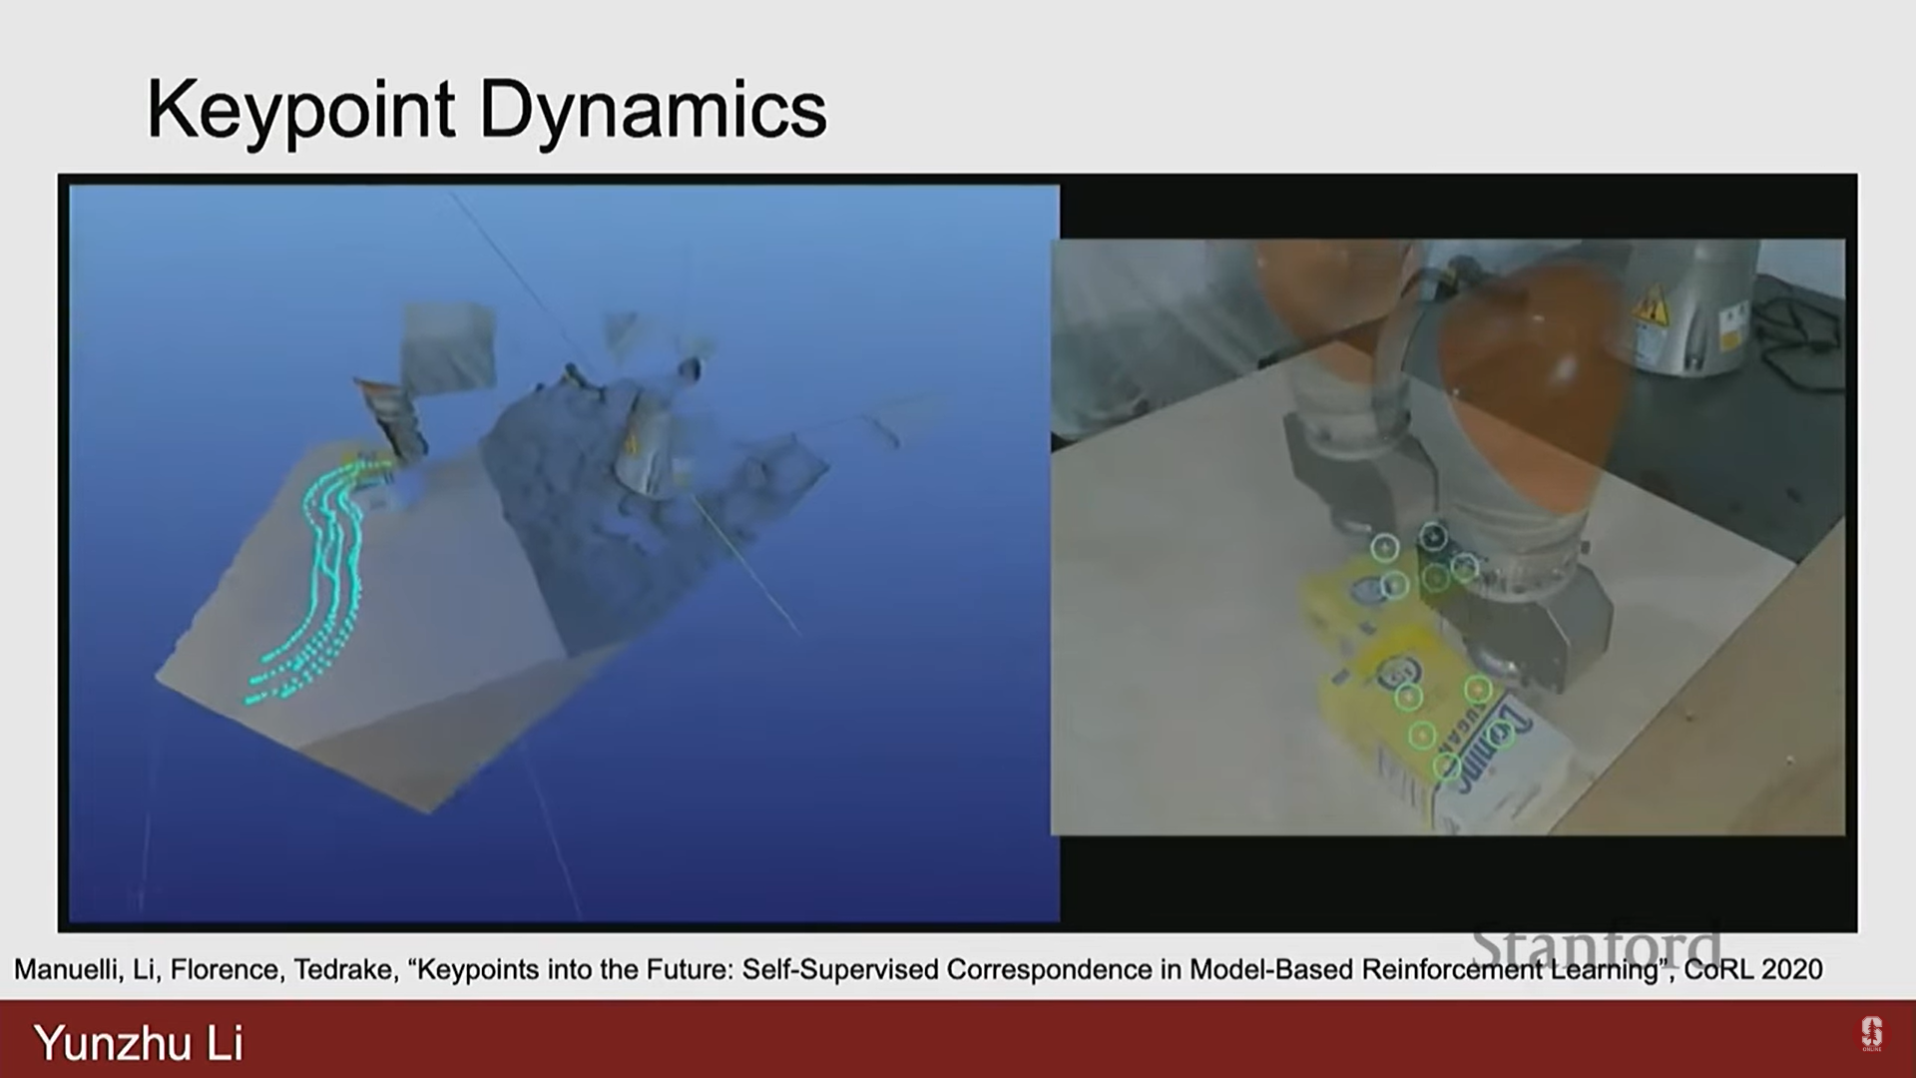This screenshot has height=1078, width=1916.
Task: Click the "Keypoints into the Future" paper title
Action: (x=575, y=969)
